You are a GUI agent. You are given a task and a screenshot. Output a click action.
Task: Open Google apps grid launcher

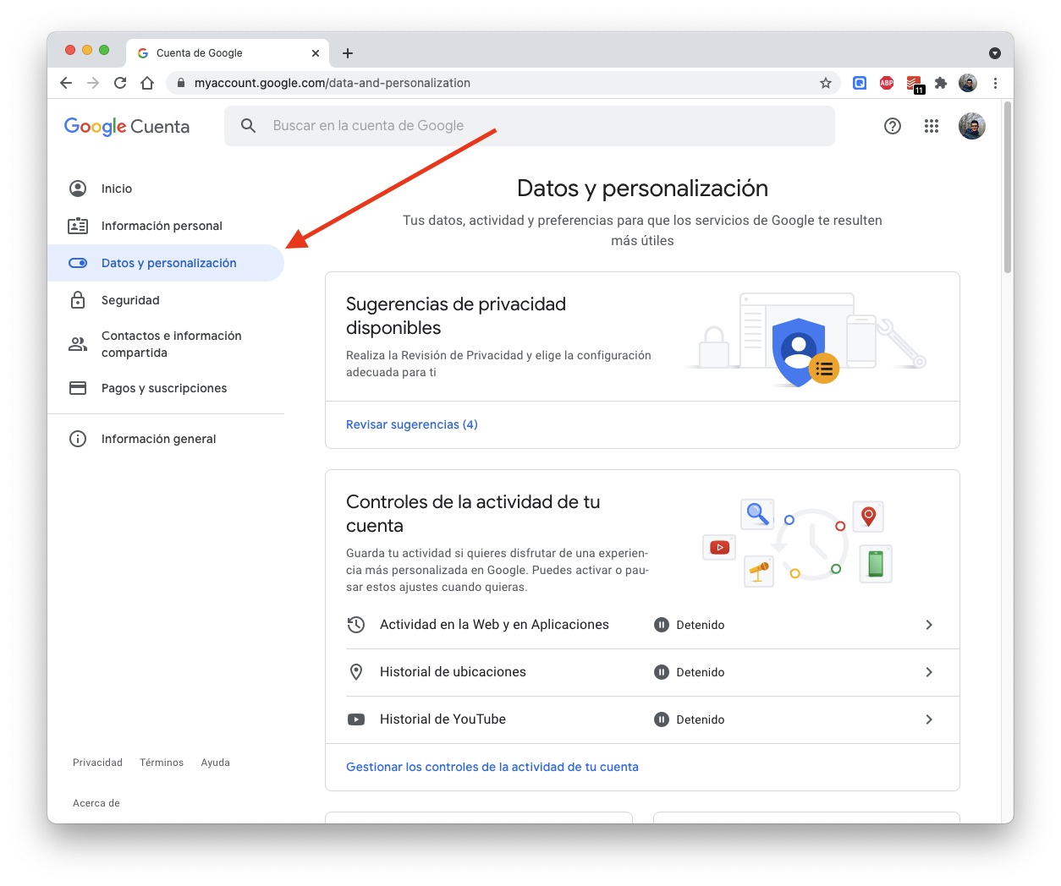931,126
